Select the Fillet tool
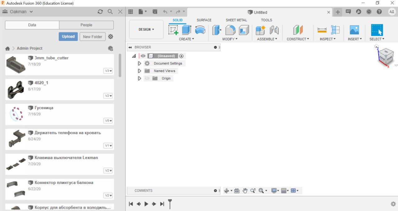 pyautogui.click(x=230, y=30)
